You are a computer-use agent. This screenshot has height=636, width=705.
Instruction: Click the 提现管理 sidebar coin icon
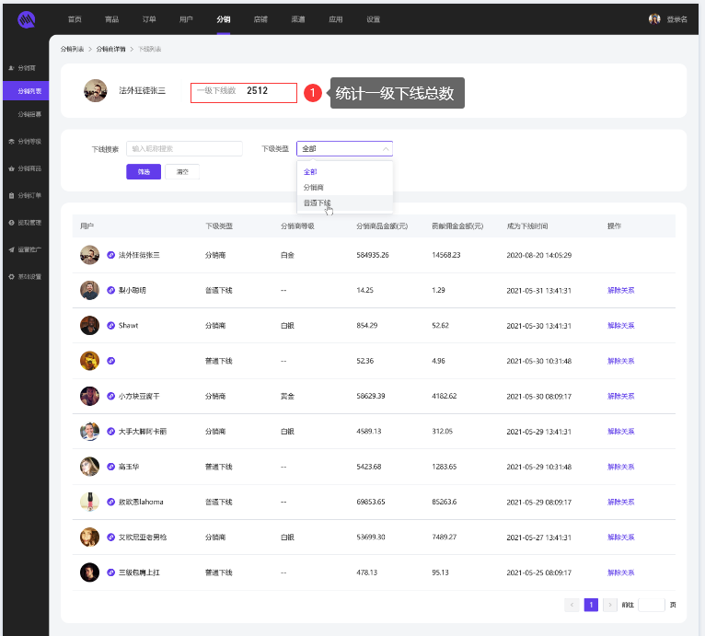pyautogui.click(x=11, y=222)
